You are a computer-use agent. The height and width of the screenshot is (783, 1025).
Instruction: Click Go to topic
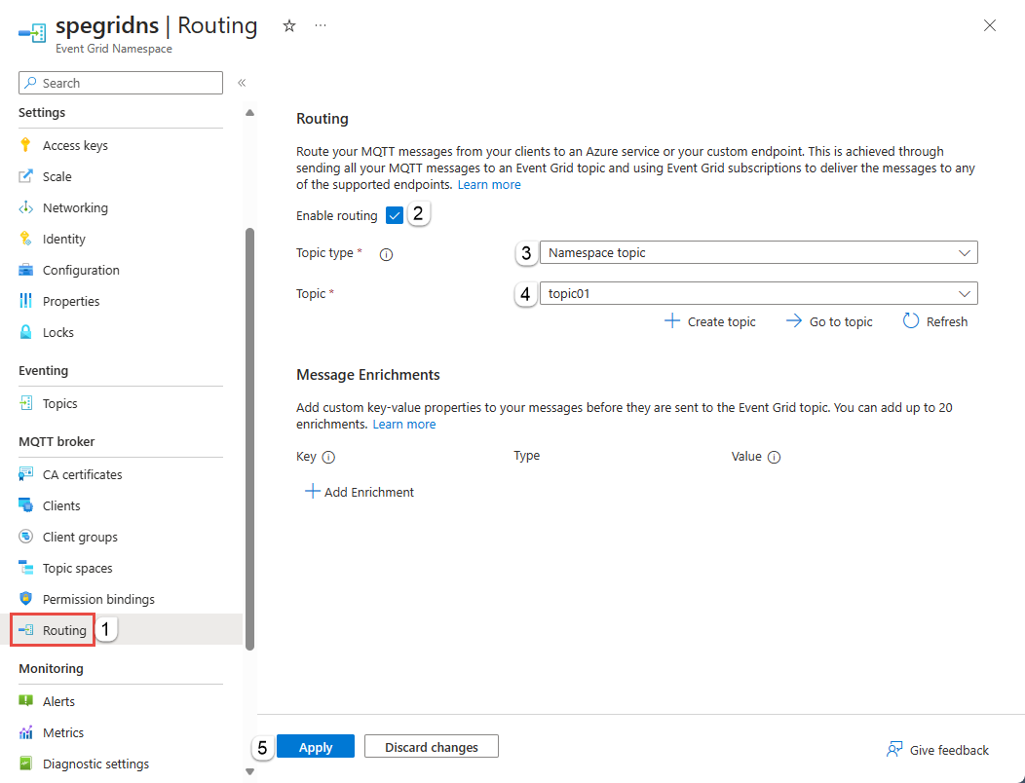(829, 321)
